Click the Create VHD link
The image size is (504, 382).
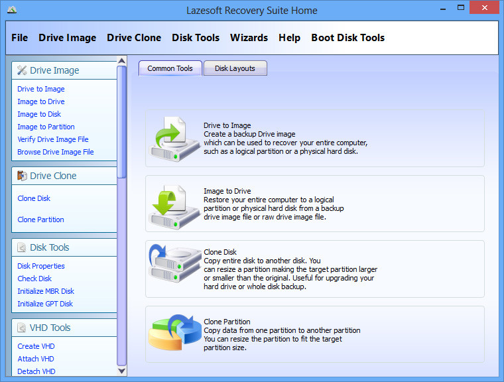36,346
